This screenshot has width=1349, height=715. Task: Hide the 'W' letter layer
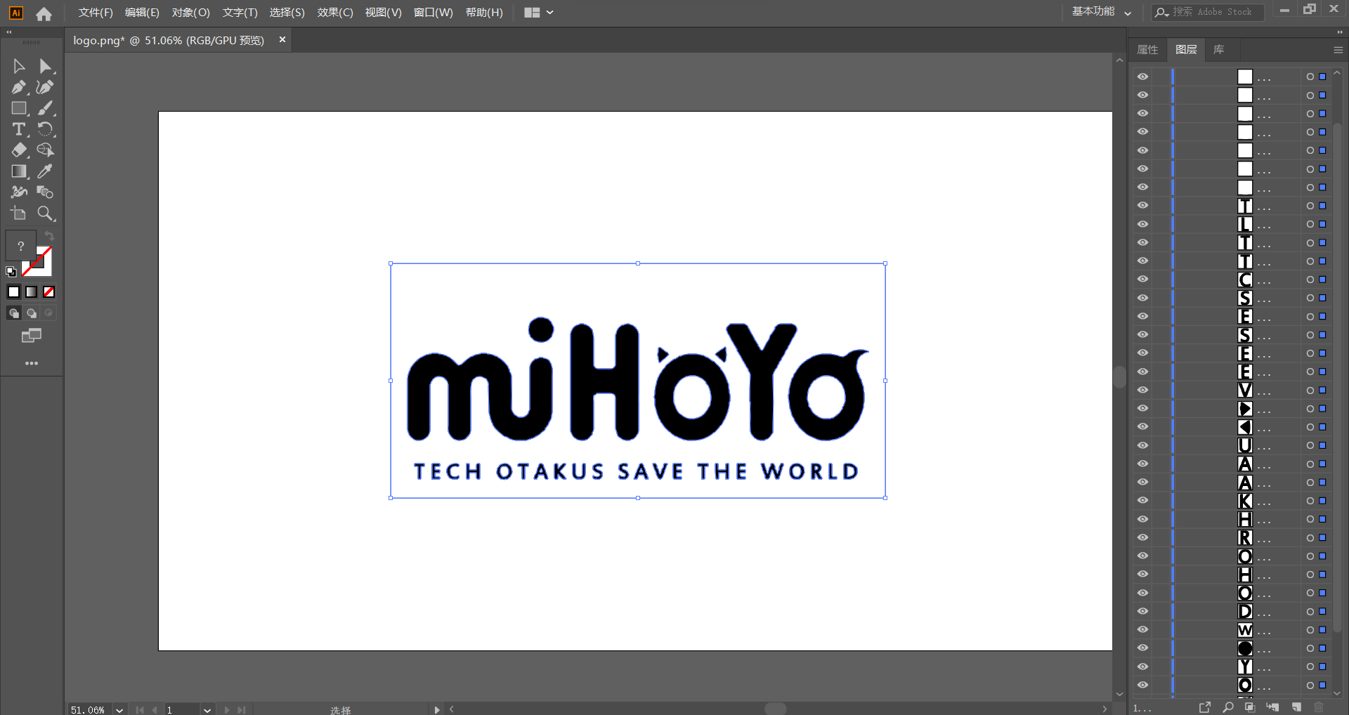tap(1143, 630)
